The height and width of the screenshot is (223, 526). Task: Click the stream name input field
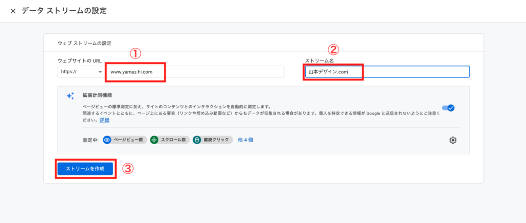[x=387, y=72]
